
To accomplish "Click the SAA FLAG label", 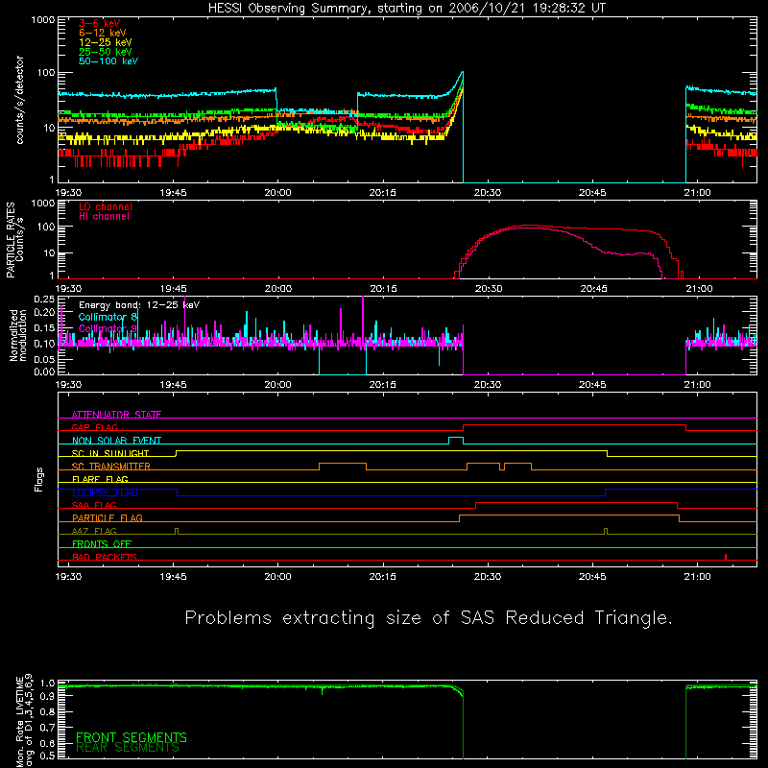I will pos(94,505).
